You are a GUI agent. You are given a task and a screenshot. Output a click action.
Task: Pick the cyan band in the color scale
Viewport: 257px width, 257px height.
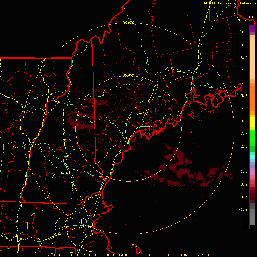point(252,157)
